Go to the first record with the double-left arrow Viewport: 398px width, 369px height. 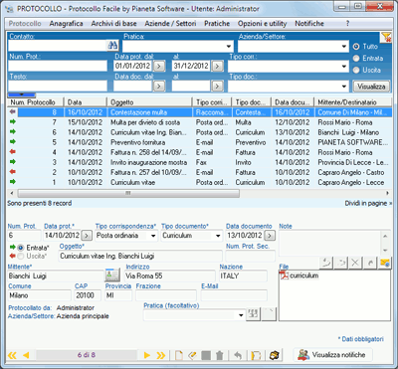(12, 355)
